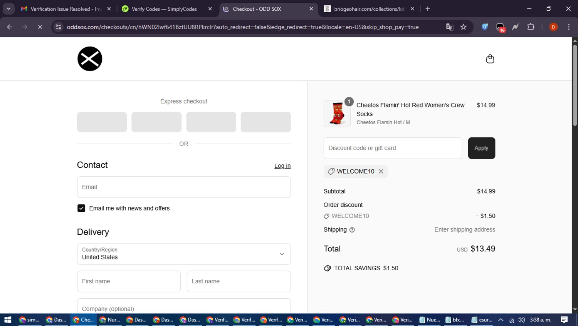Click the 3:38 a. m. taskbar clock

pyautogui.click(x=541, y=320)
